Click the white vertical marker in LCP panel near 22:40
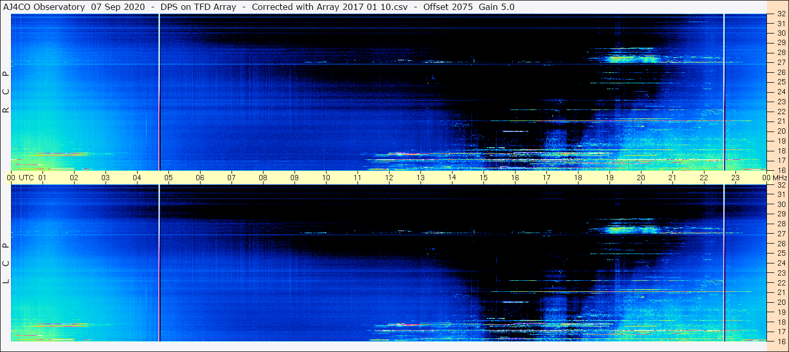The height and width of the screenshot is (352, 789). 724,262
